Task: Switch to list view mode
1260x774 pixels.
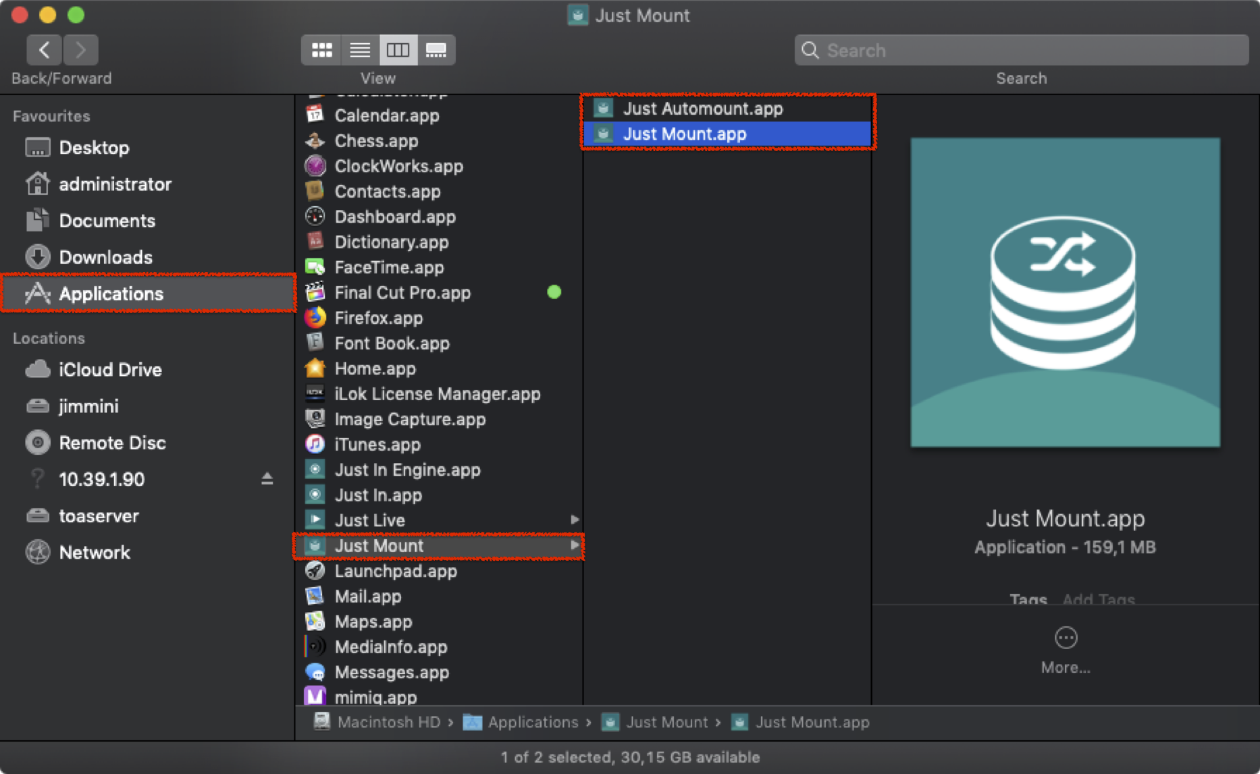Action: coord(360,50)
